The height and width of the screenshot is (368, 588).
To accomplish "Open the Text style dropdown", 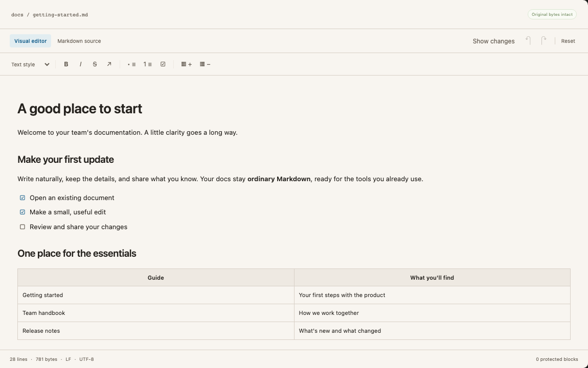I will [x=30, y=64].
